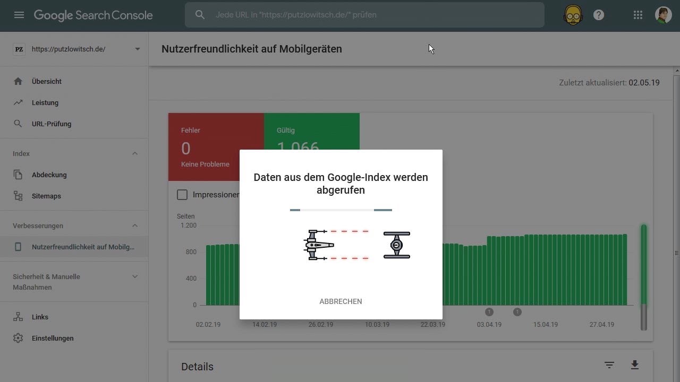Screen dimensions: 680x382
Task: Open the yellow robot avatar icon
Action: [573, 15]
